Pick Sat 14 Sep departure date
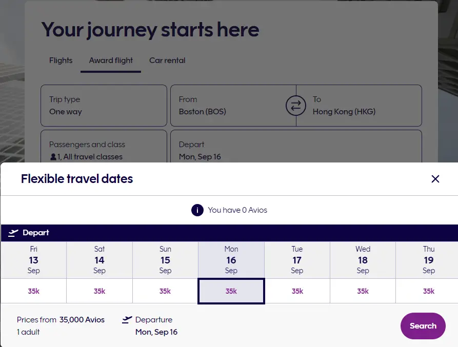The image size is (458, 347). 99,260
